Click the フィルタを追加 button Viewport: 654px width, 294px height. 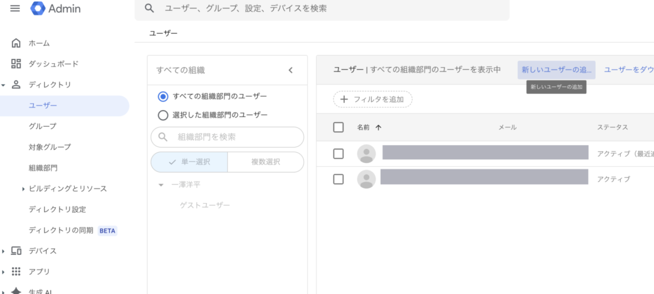pos(372,99)
